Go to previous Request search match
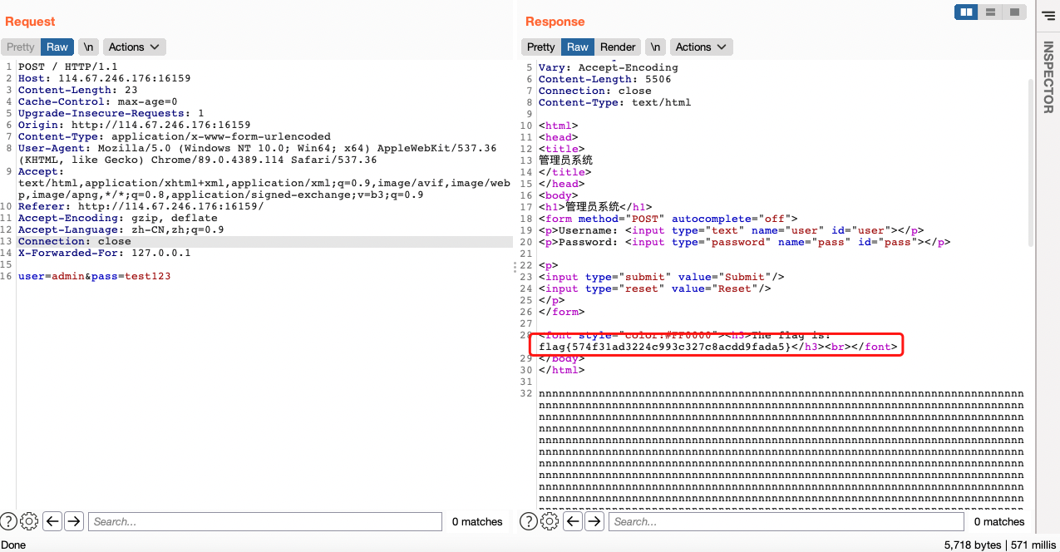 click(x=52, y=521)
